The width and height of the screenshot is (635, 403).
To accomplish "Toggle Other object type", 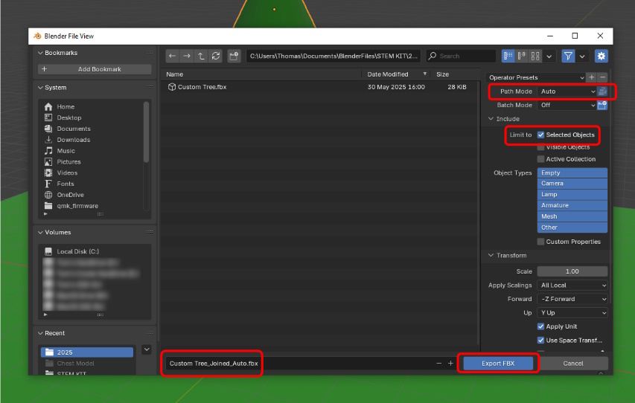I will [x=572, y=228].
